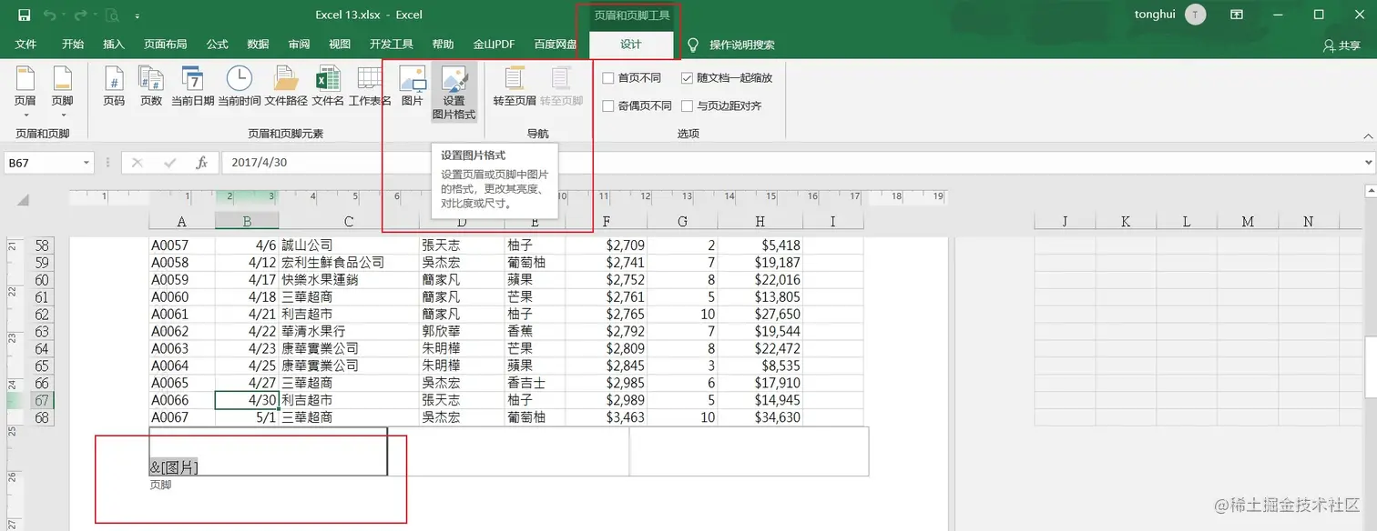
Task: Click the select all corner triangle
Action: [x=24, y=200]
